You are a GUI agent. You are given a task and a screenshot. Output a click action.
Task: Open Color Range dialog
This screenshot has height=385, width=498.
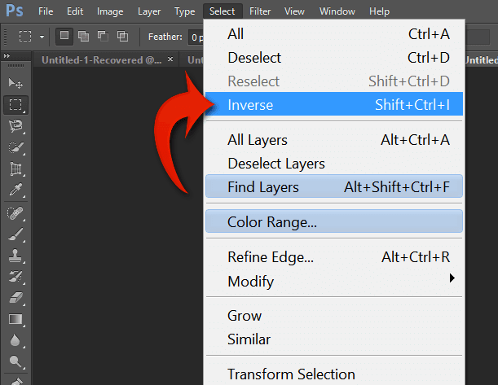point(334,221)
